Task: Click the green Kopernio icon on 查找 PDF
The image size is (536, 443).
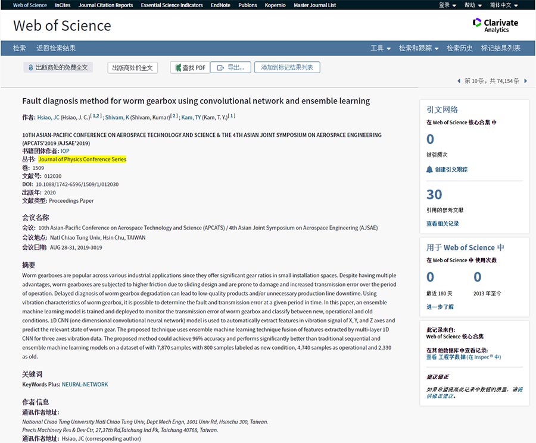Action: pos(178,68)
